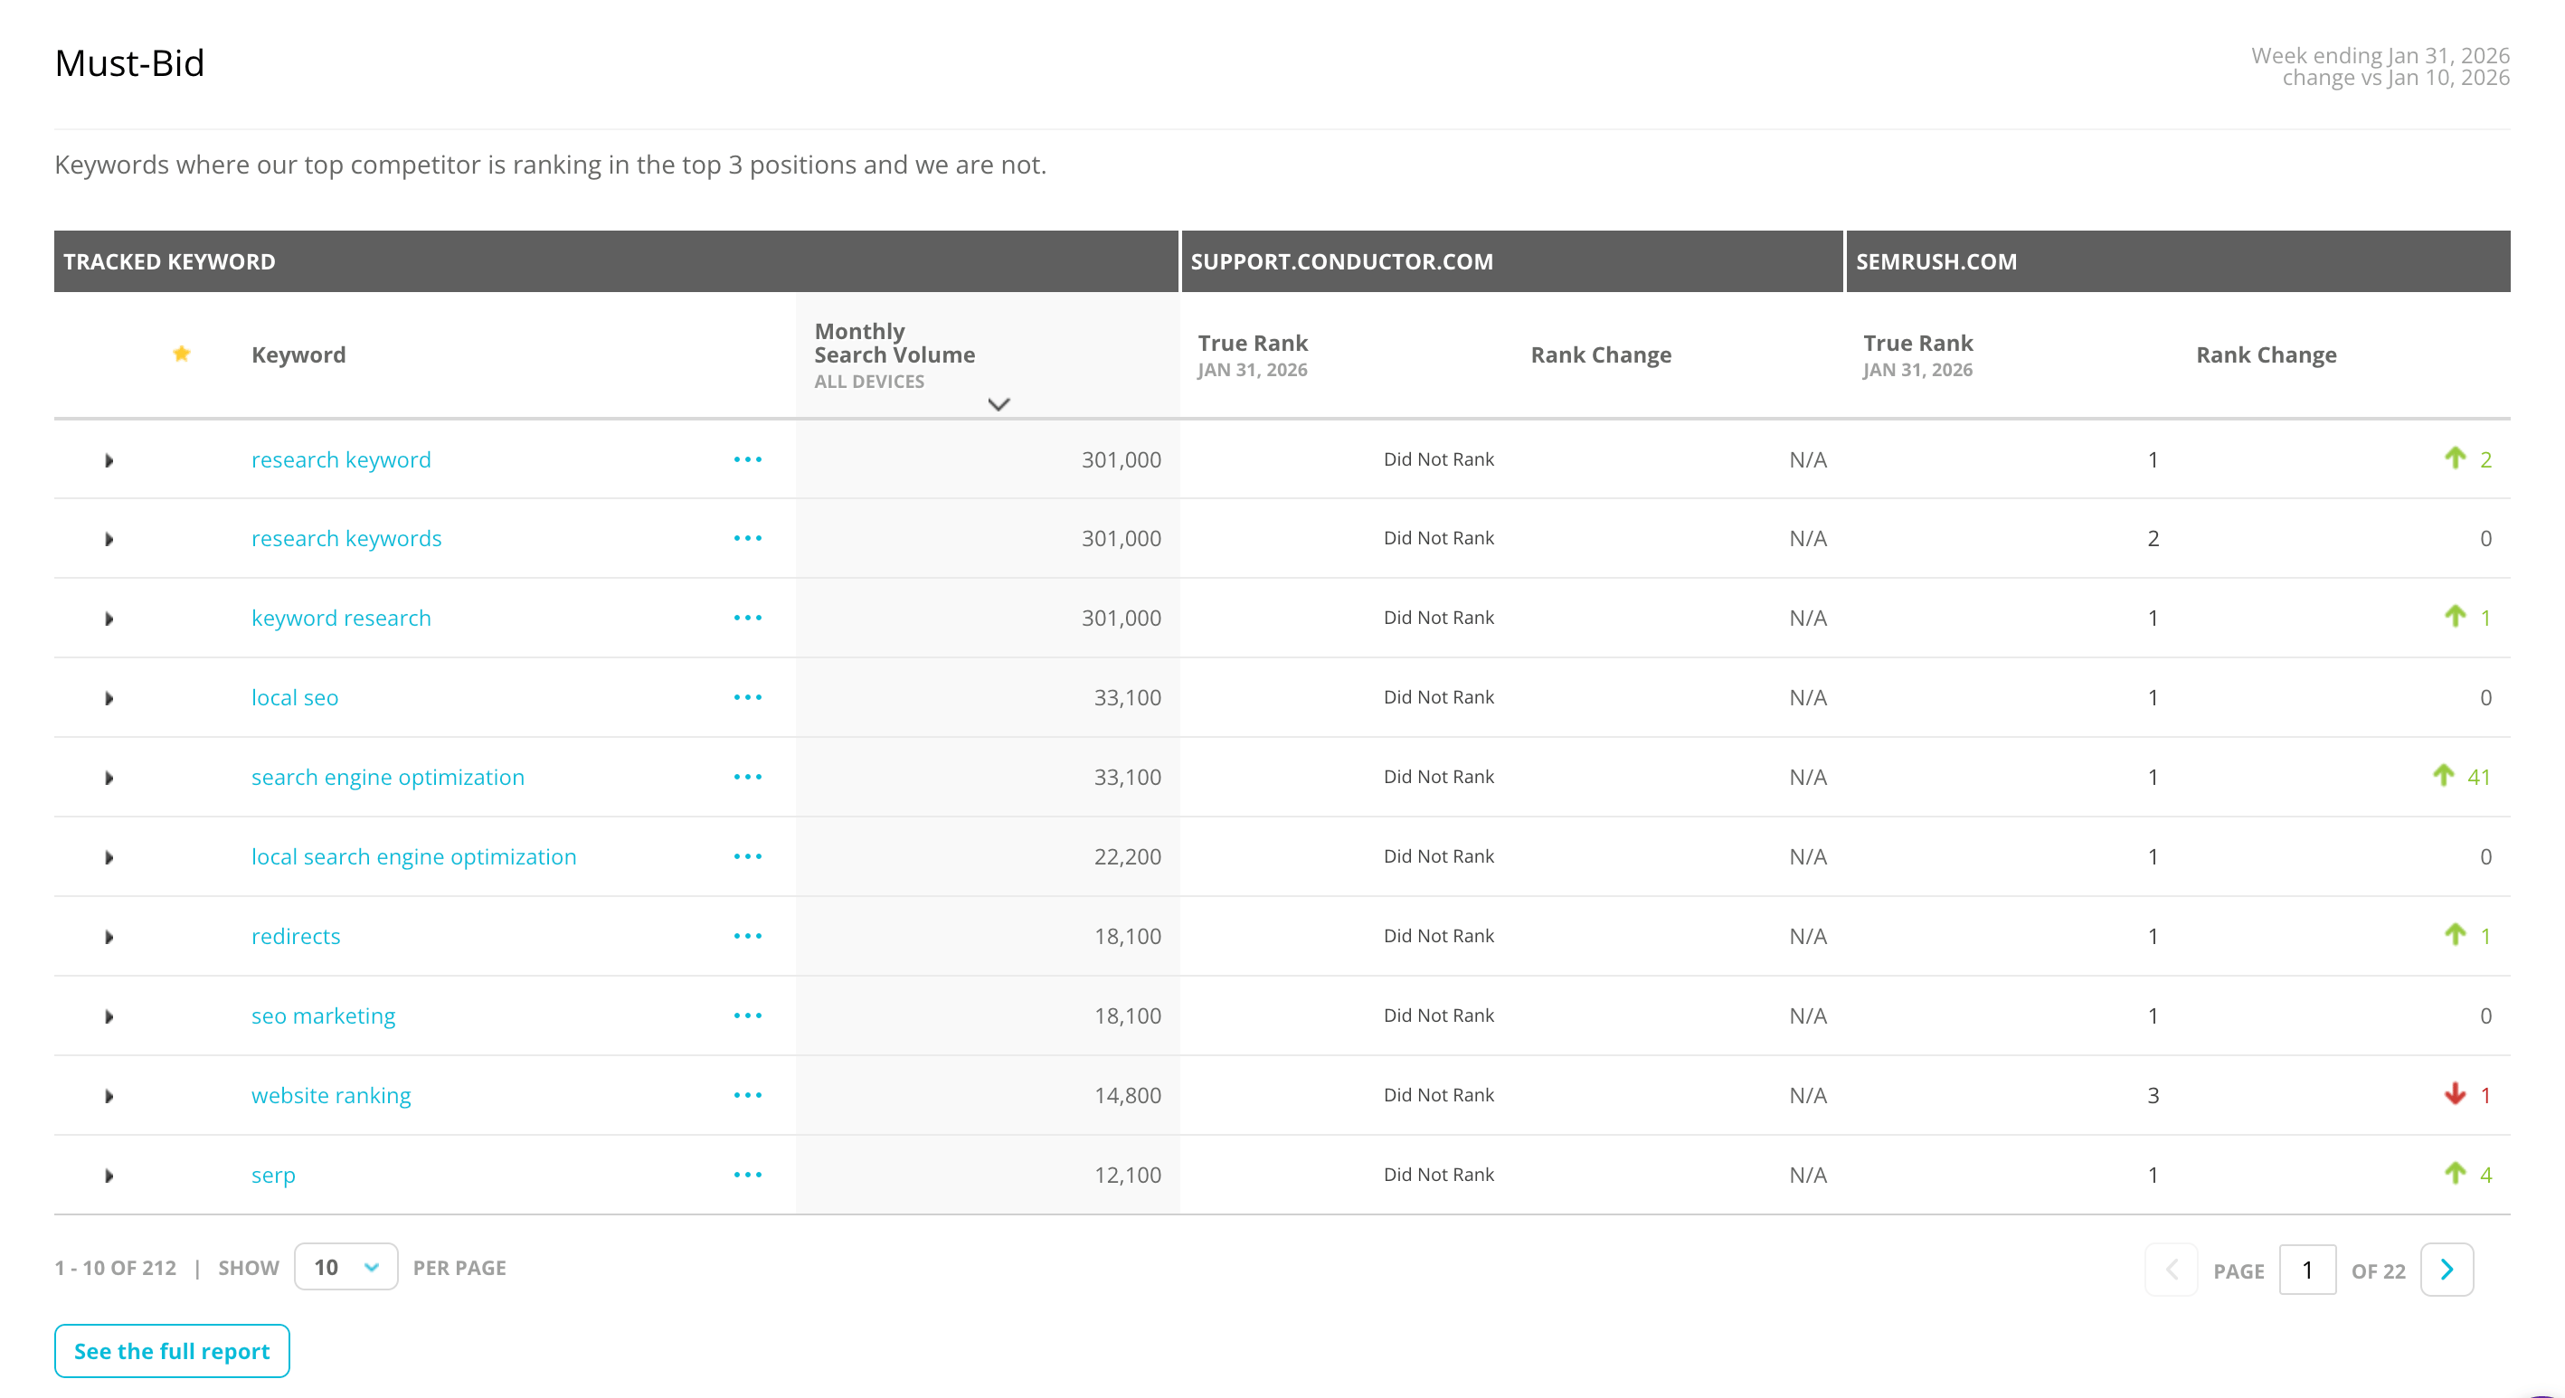Open the website ranking keyword link
The width and height of the screenshot is (2565, 1398).
[331, 1096]
